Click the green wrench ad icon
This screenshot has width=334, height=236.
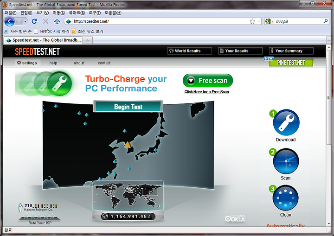click(59, 83)
